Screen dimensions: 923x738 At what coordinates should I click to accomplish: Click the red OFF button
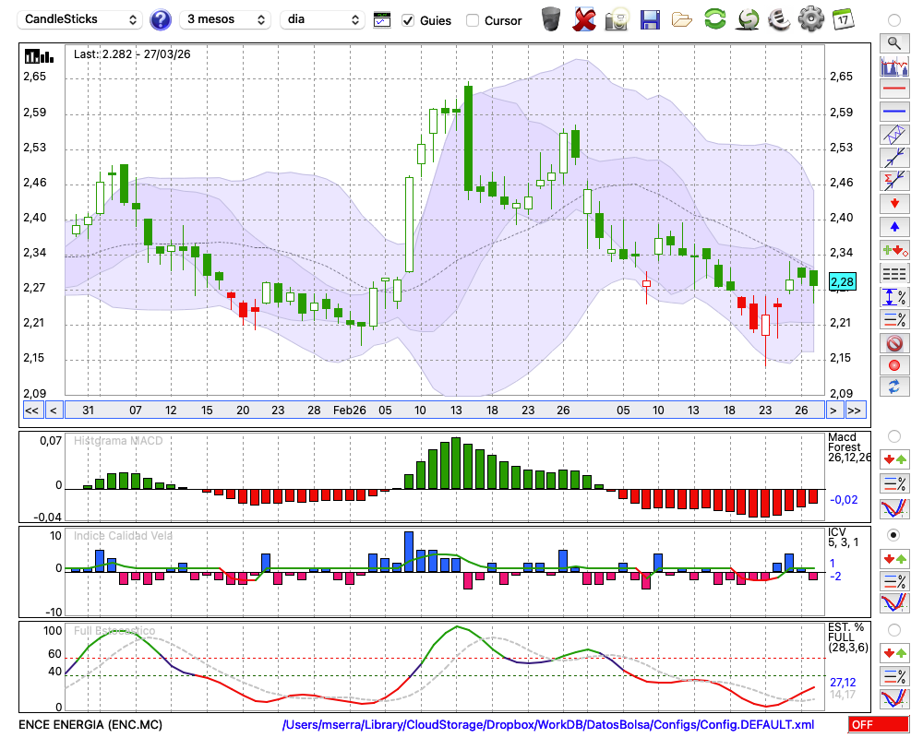coord(878,725)
